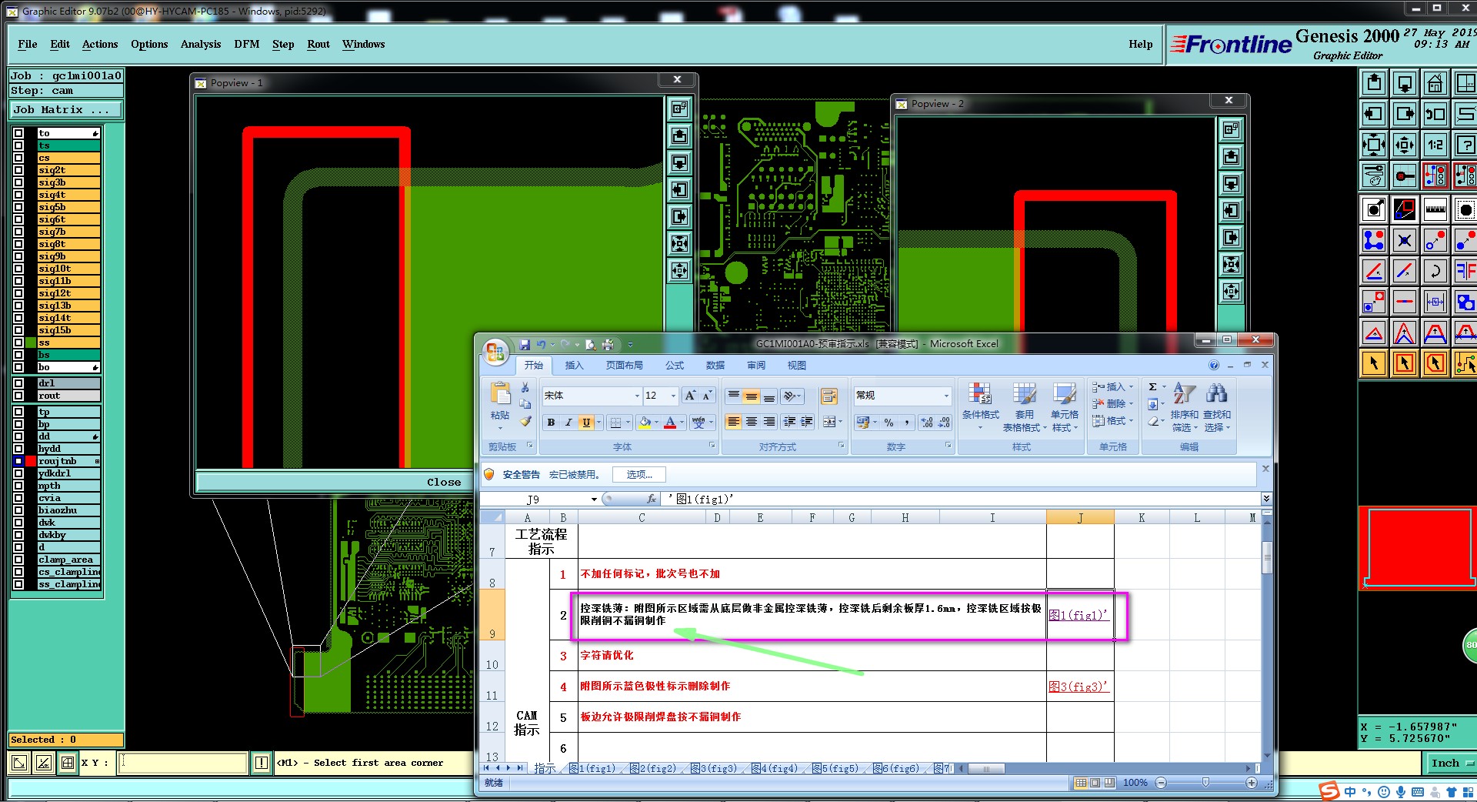Toggle the checkbox for layer ss
The height and width of the screenshot is (802, 1477).
pos(19,343)
